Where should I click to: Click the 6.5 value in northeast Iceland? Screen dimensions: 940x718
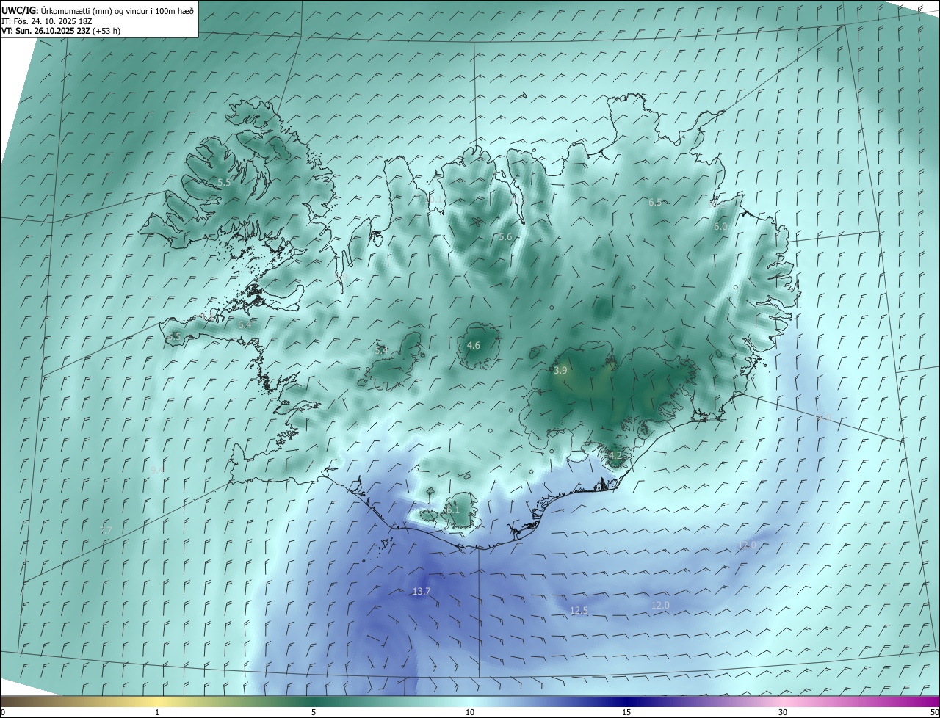tap(655, 203)
